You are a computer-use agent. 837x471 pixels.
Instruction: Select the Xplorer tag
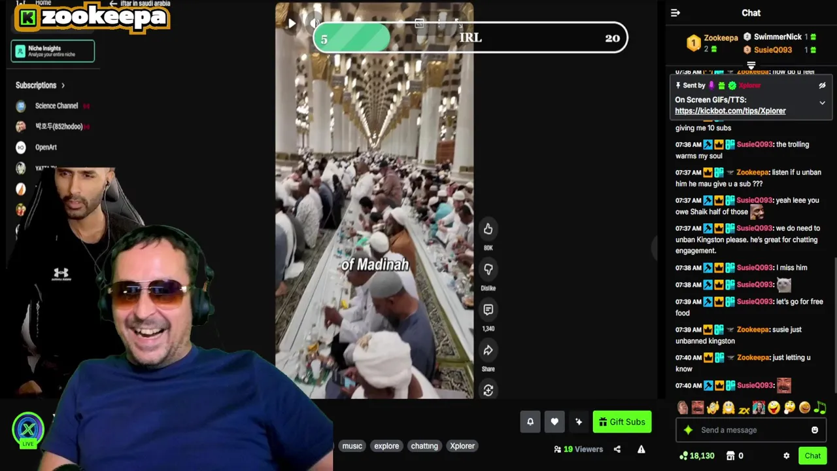pyautogui.click(x=462, y=446)
